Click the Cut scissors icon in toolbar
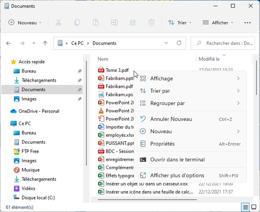This screenshot has height=212, width=260. [x=58, y=22]
